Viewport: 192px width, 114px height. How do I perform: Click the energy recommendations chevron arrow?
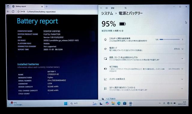point(182,39)
